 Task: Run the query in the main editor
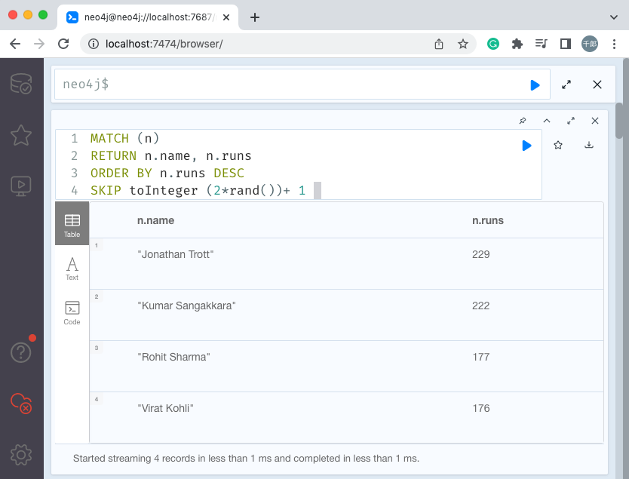click(535, 85)
